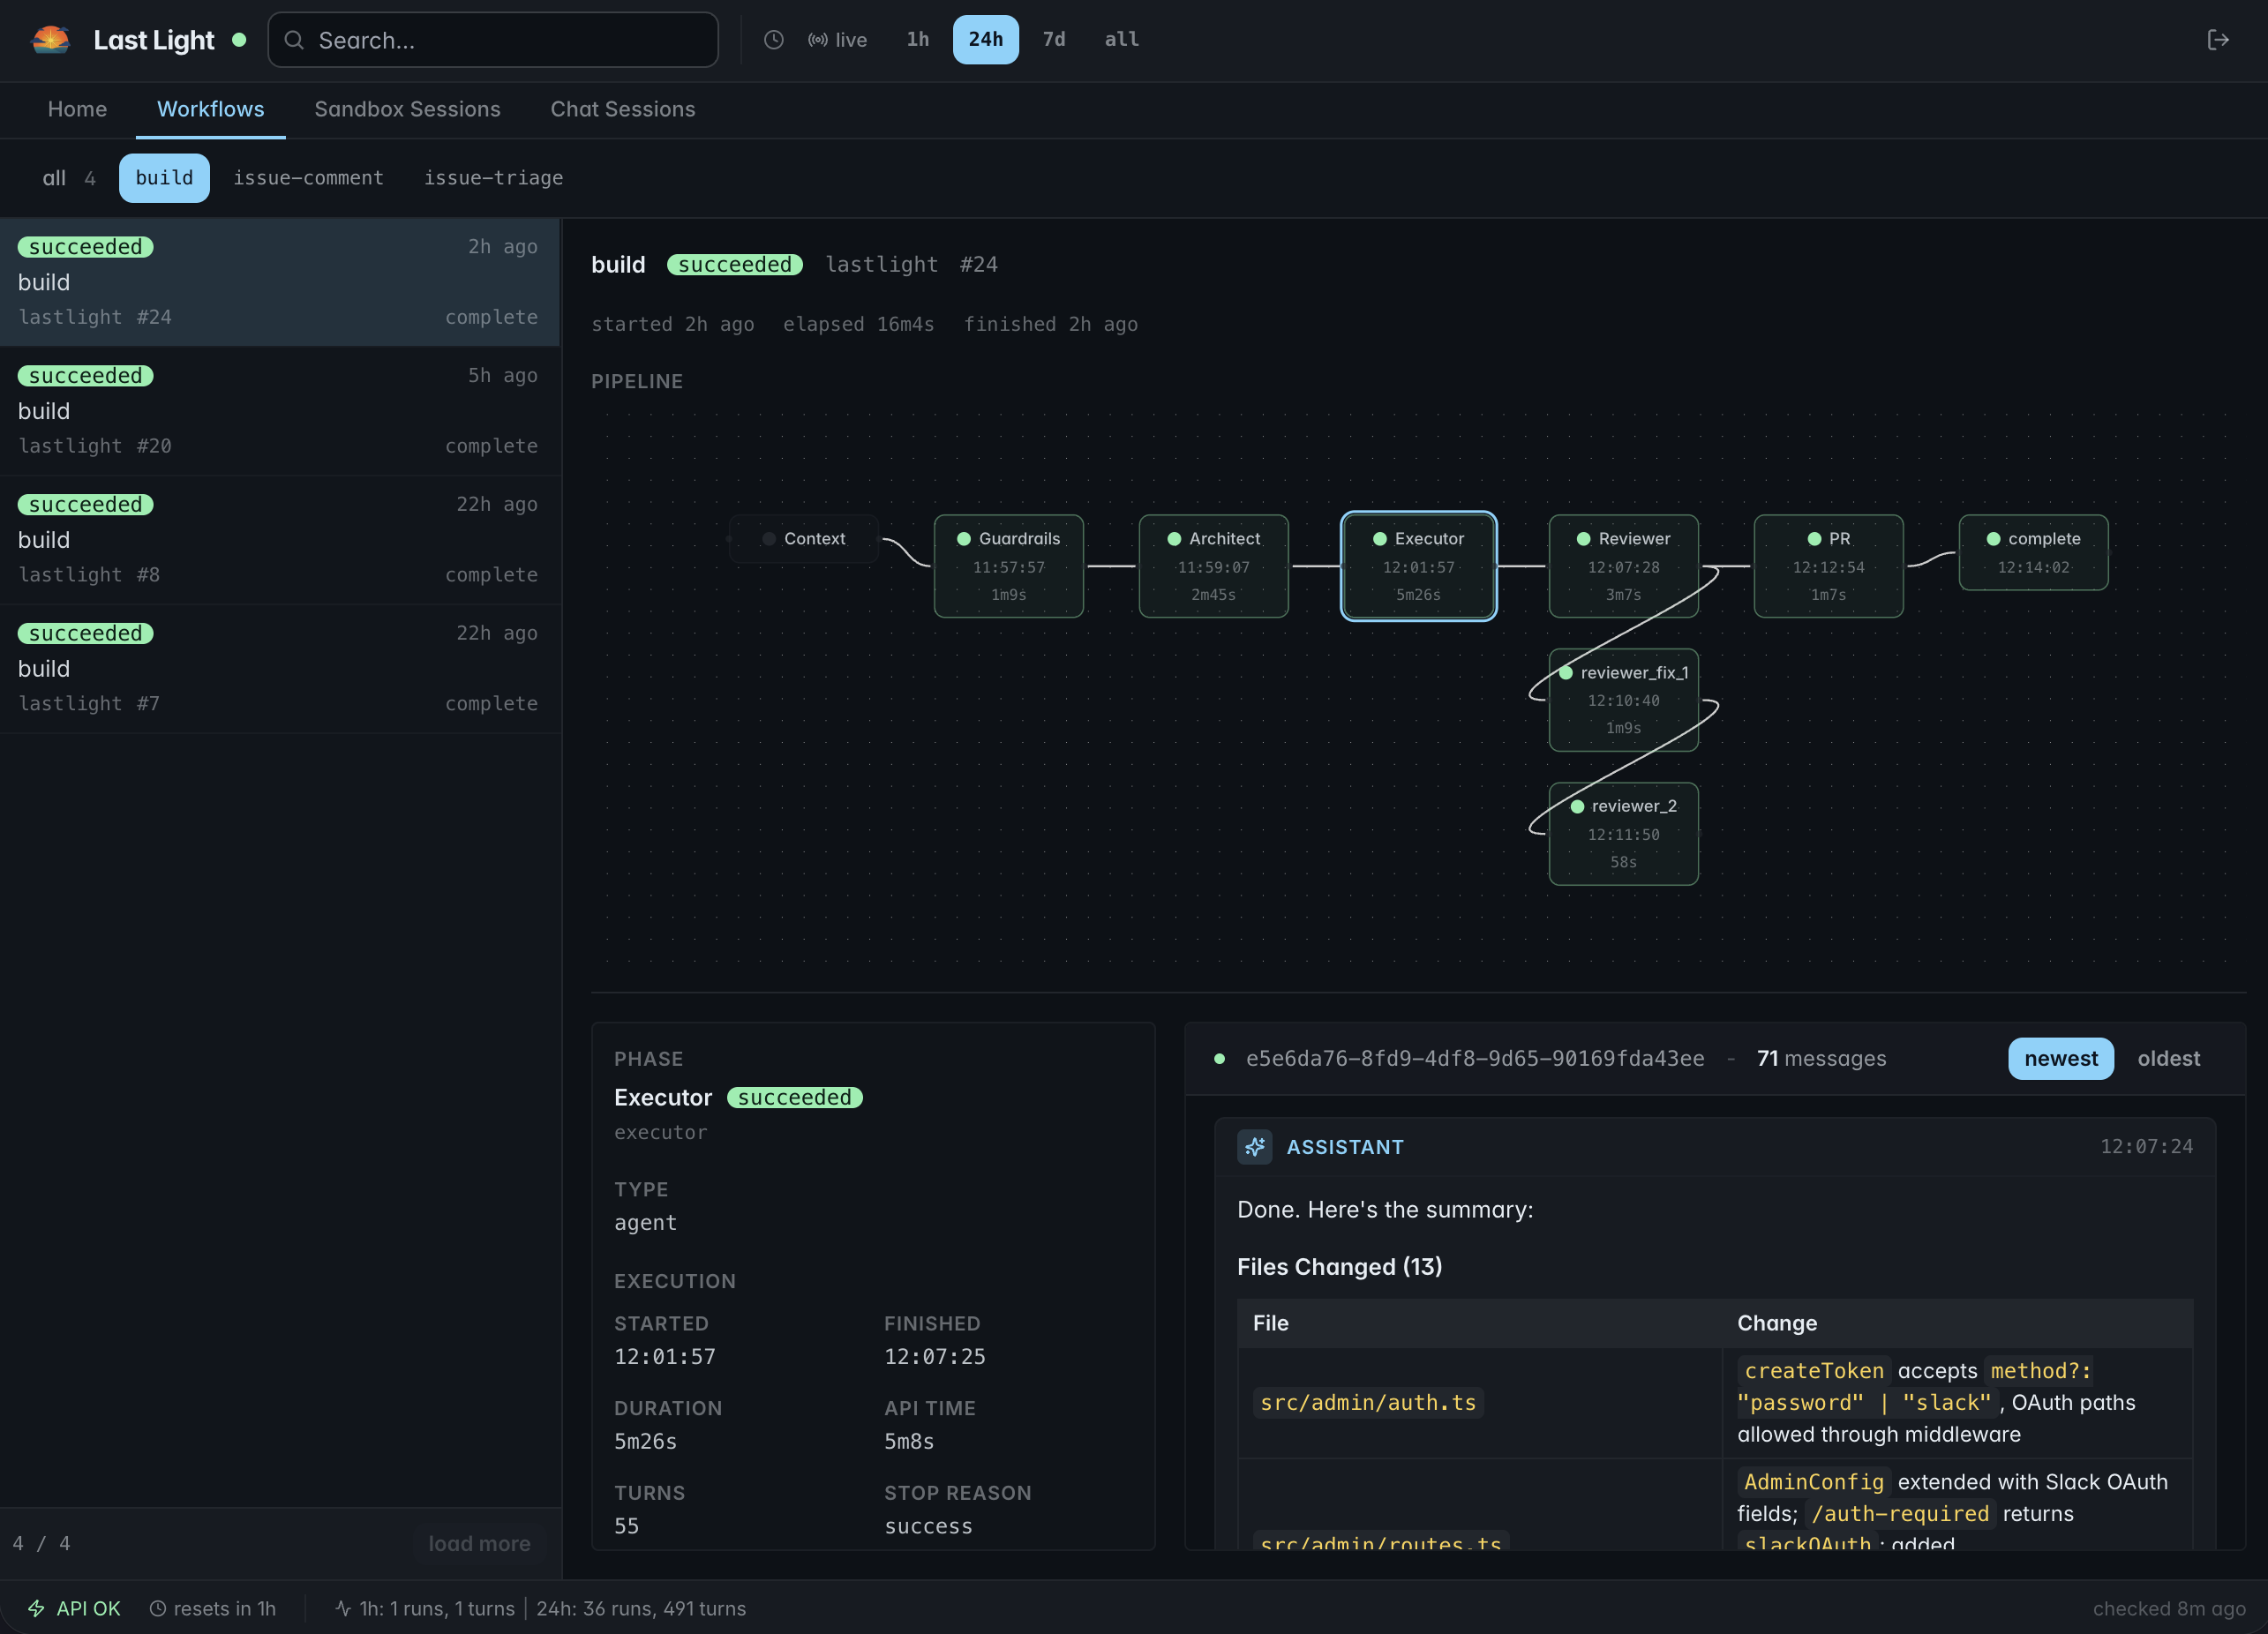2268x1634 pixels.
Task: Toggle live mode
Action: pyautogui.click(x=838, y=40)
